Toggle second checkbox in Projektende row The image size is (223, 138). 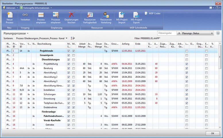(73, 51)
